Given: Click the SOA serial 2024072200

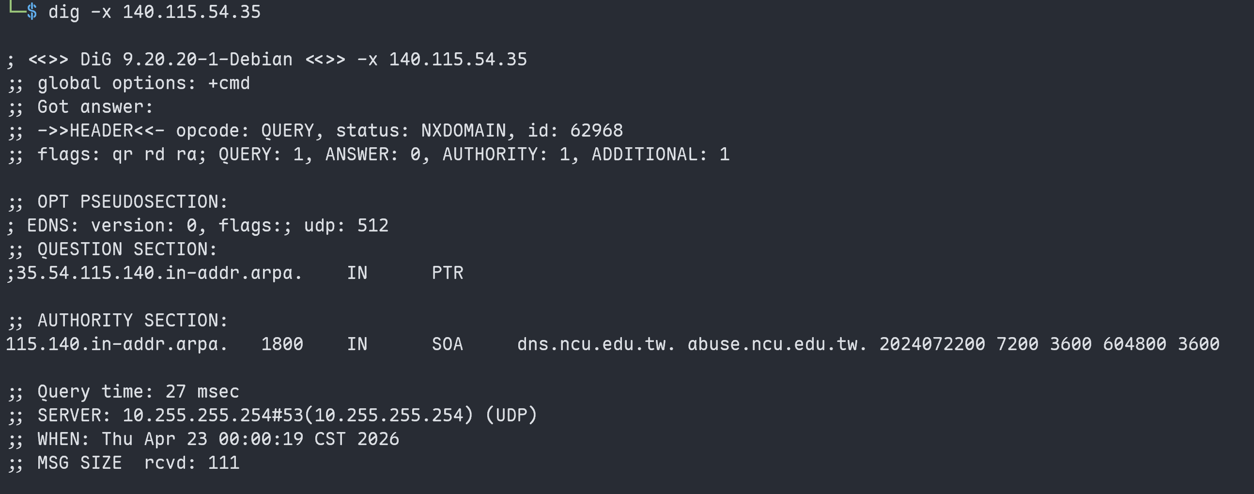Looking at the screenshot, I should pos(932,344).
